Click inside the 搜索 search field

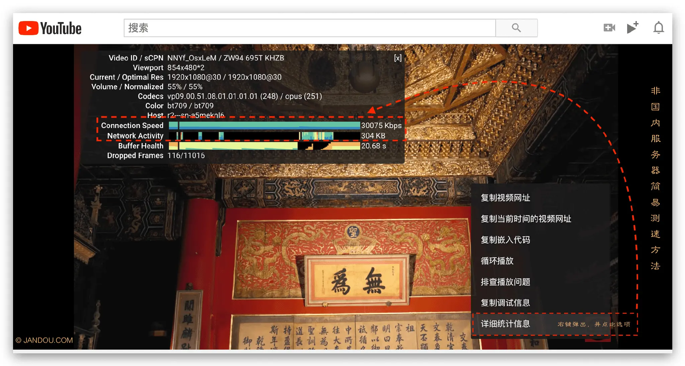[301, 28]
